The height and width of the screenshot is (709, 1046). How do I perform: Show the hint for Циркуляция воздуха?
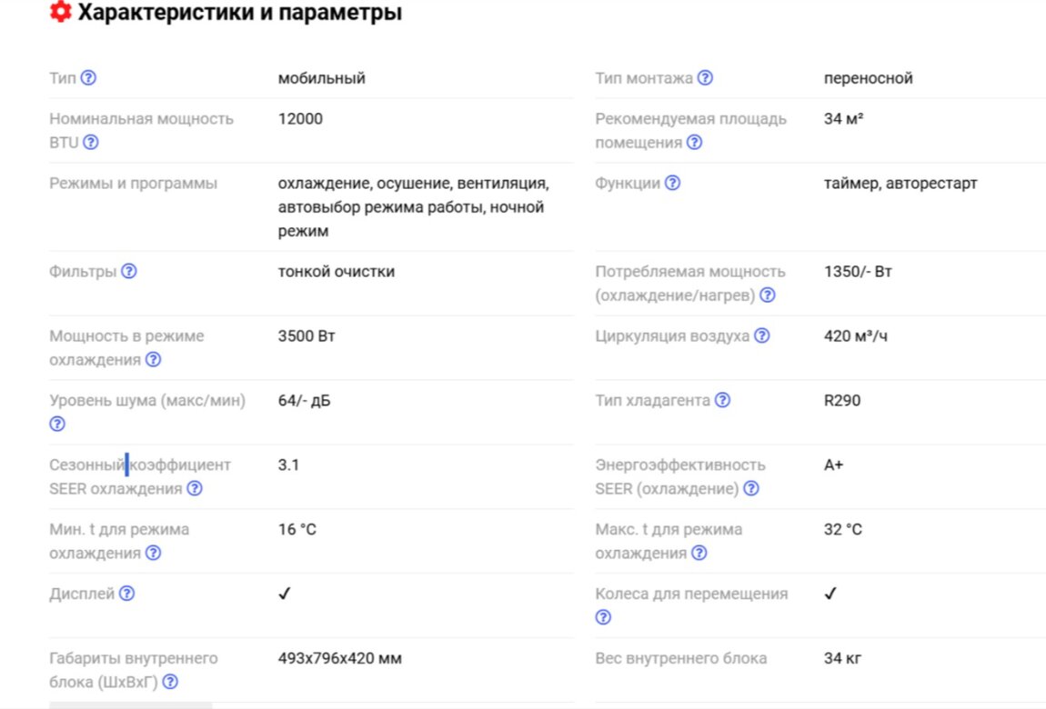tap(761, 335)
